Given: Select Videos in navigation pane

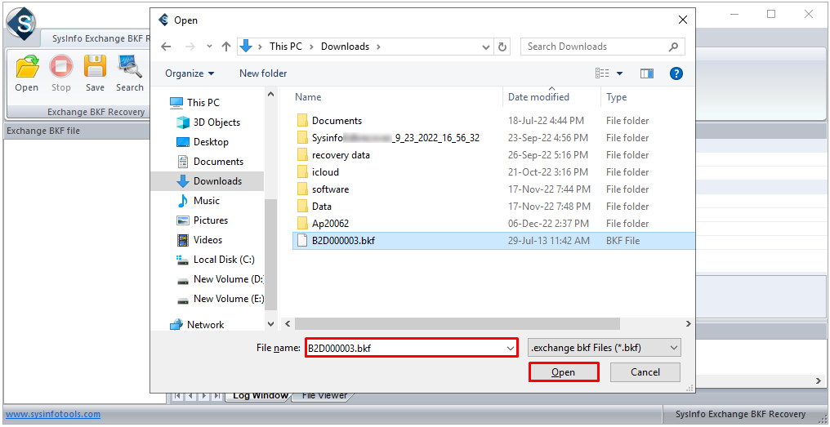Looking at the screenshot, I should 207,240.
